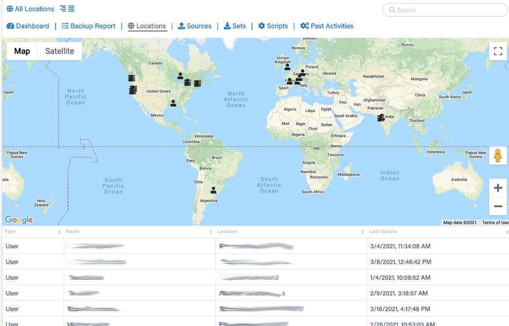This screenshot has width=509, height=326.
Task: Select the user marker in United Kingdom
Action: [x=287, y=67]
